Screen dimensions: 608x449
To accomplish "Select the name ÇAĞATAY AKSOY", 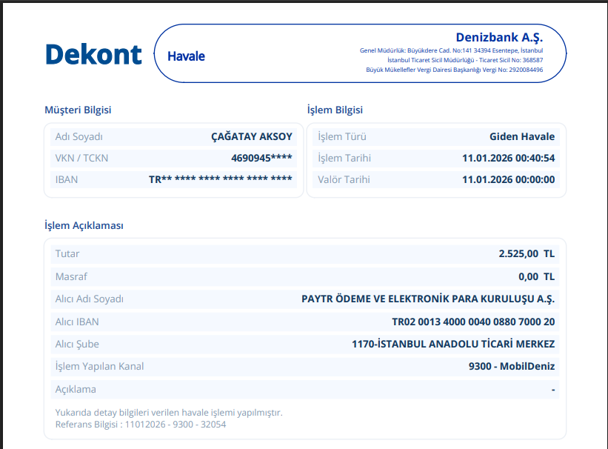I will coord(252,136).
